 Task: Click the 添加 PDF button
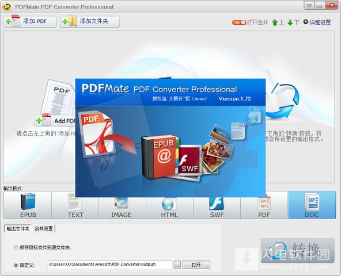(x=30, y=21)
